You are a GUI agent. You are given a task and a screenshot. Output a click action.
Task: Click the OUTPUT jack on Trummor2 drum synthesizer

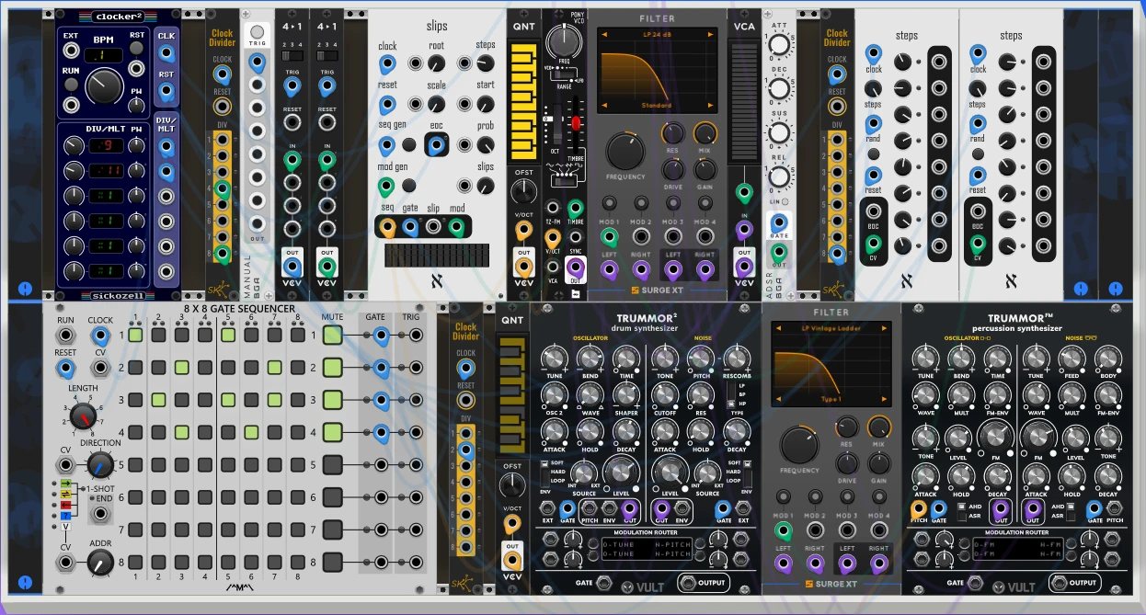click(x=689, y=583)
